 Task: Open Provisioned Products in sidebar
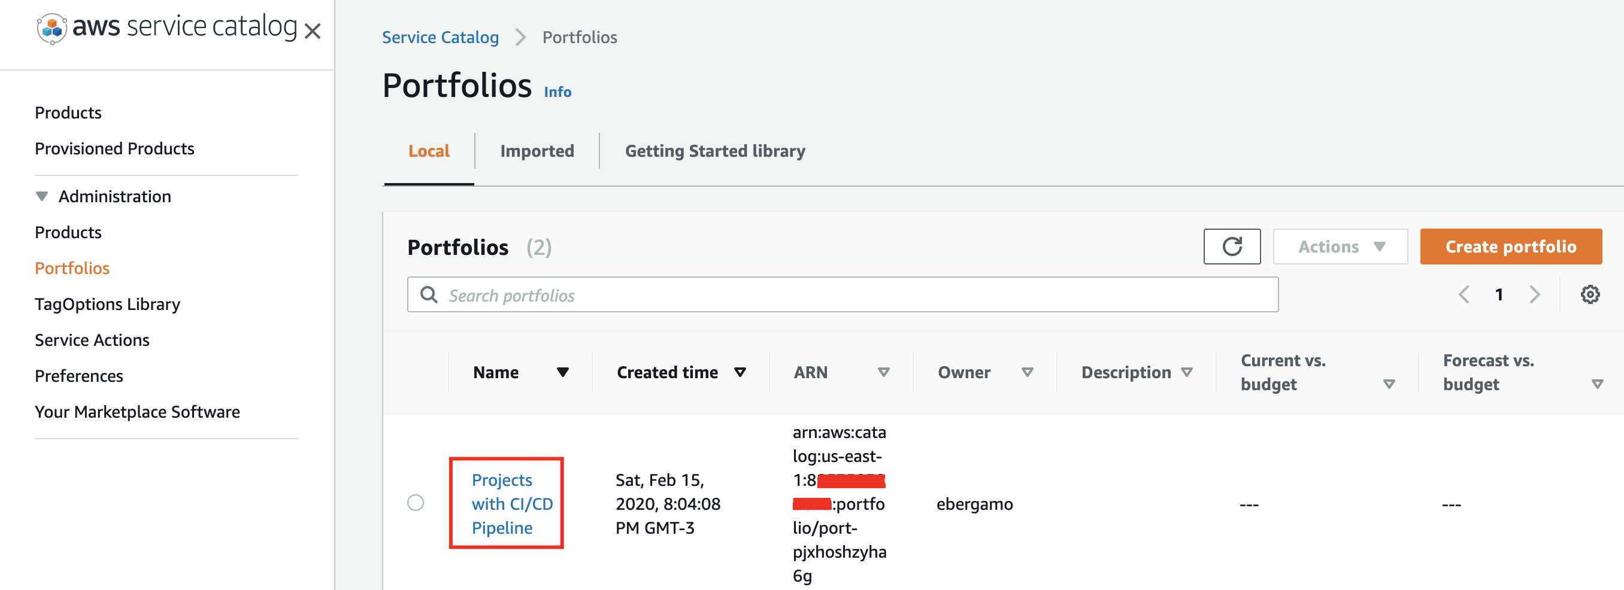[x=114, y=148]
